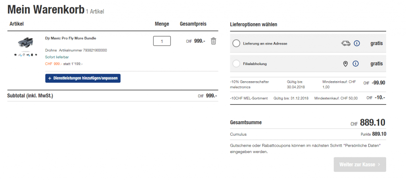Delete the Dji Mavic item with trash icon
Viewport: 406px width, 181px height.
pos(213,41)
